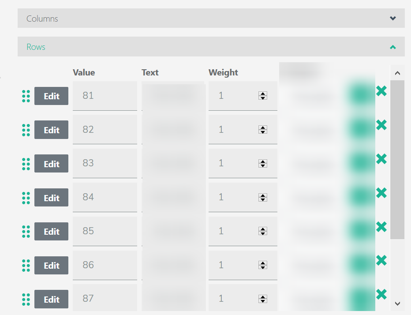The width and height of the screenshot is (411, 315).
Task: Click the drag handle for row 82
Action: [x=26, y=130]
